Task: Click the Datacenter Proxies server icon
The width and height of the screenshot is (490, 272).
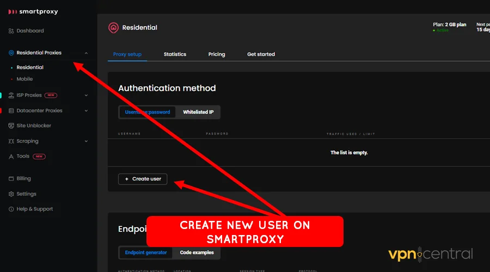Action: tap(11, 110)
